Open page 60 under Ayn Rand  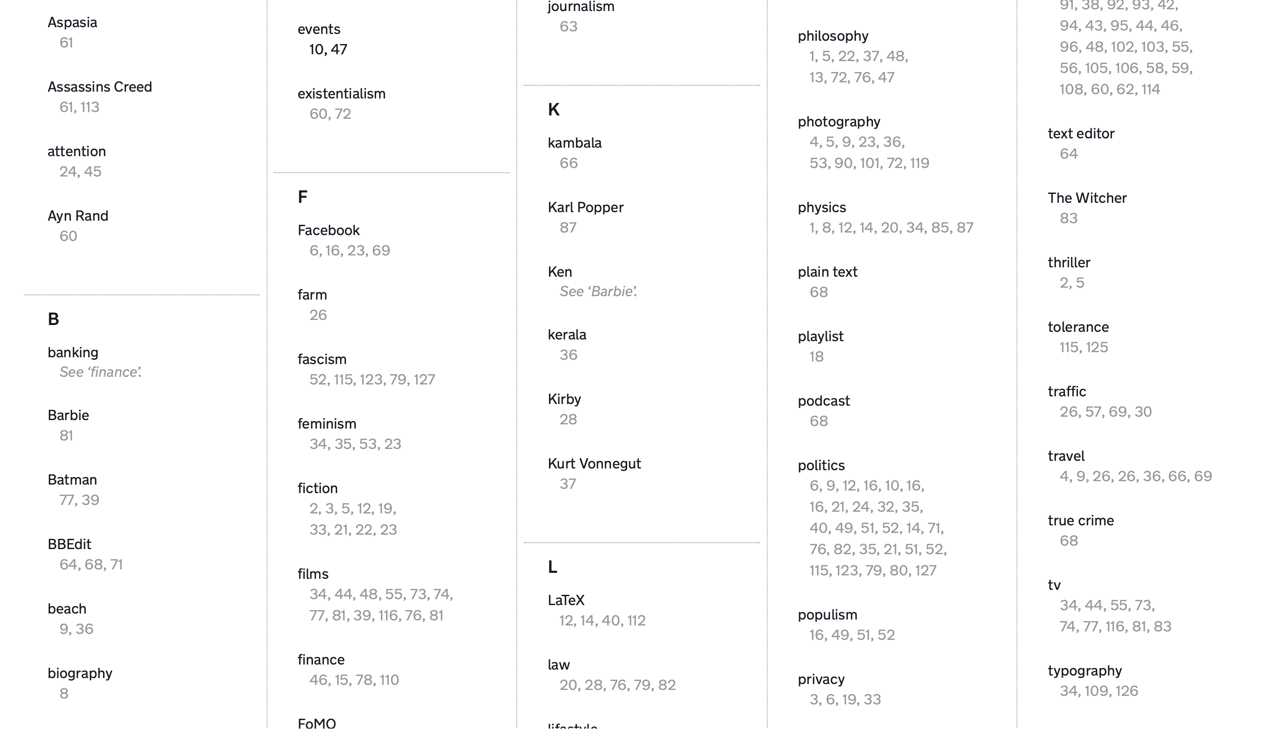tap(68, 236)
